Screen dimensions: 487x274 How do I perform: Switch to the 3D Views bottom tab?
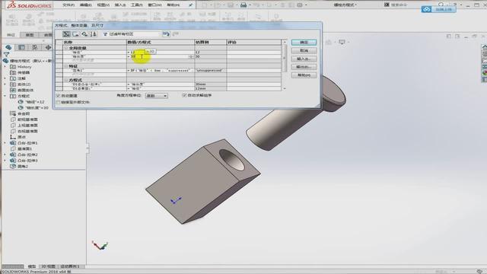point(48,266)
